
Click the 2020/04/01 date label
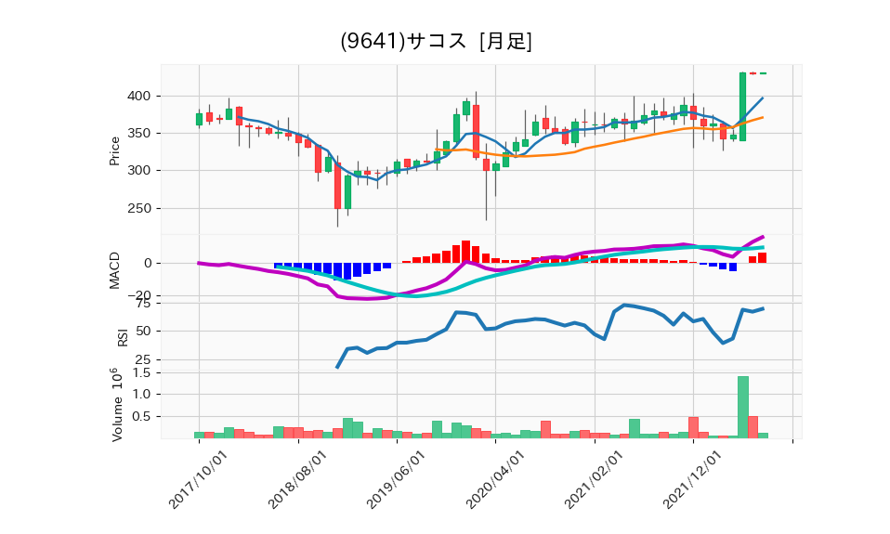[x=495, y=479]
